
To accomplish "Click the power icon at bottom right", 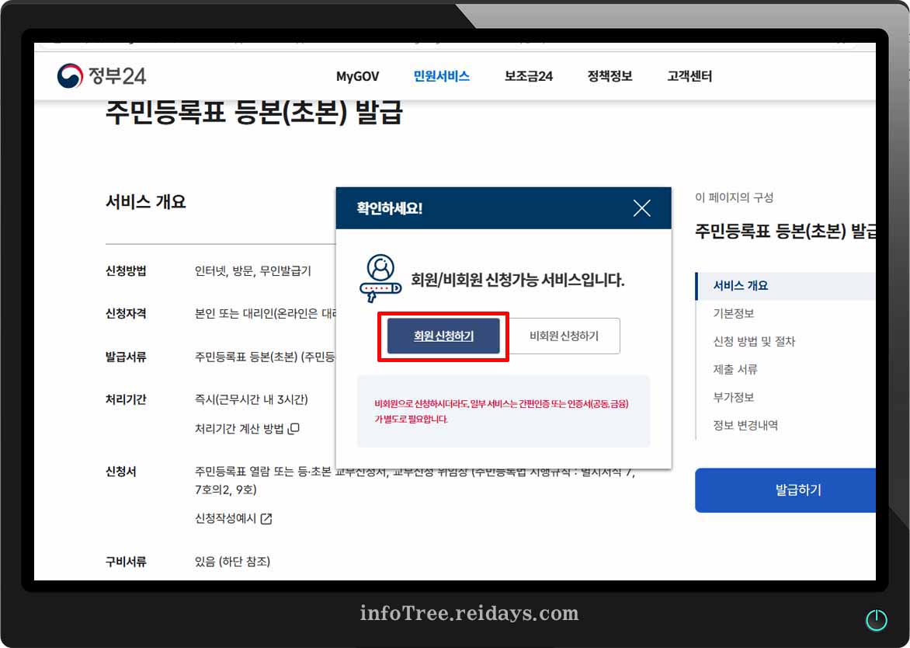I will pyautogui.click(x=877, y=619).
